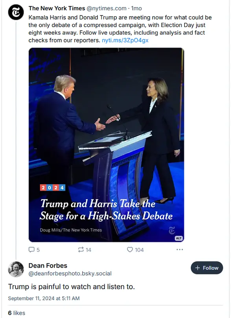This screenshot has width=236, height=318.
Task: Open the nyti.ms/3ZpO4gx link
Action: click(125, 40)
